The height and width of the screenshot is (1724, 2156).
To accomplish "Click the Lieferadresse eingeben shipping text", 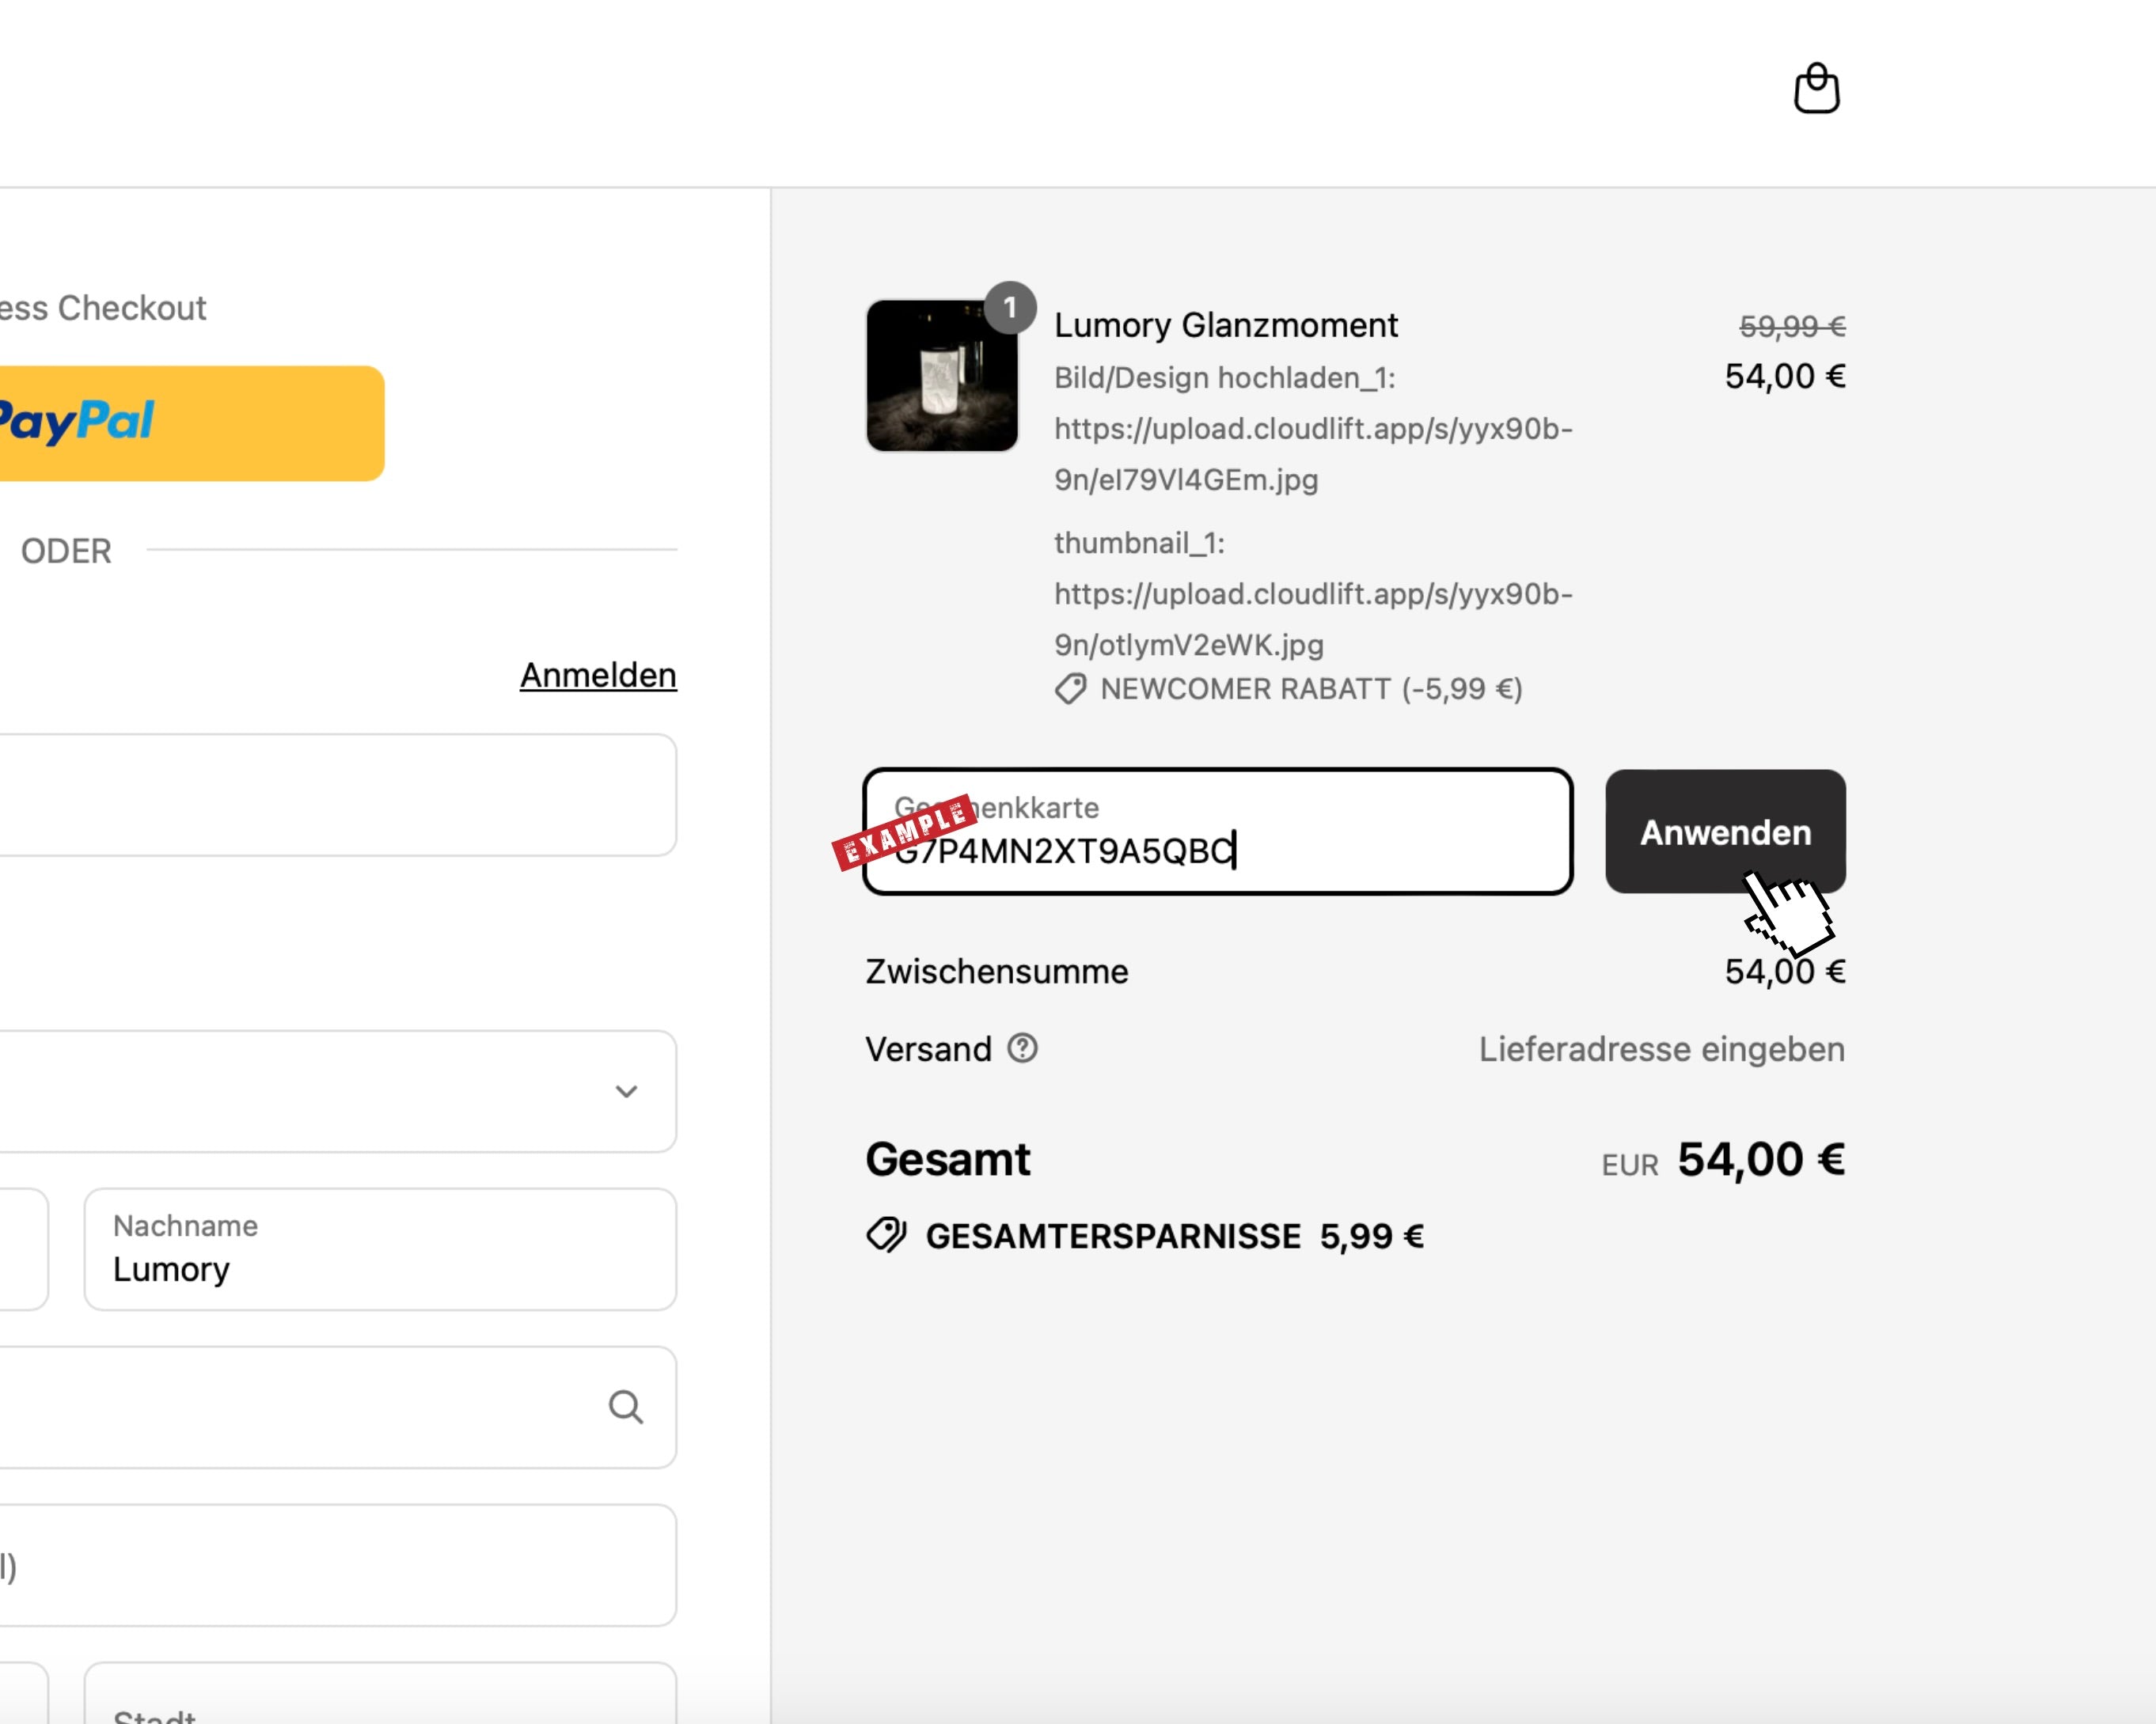I will 1661,1049.
